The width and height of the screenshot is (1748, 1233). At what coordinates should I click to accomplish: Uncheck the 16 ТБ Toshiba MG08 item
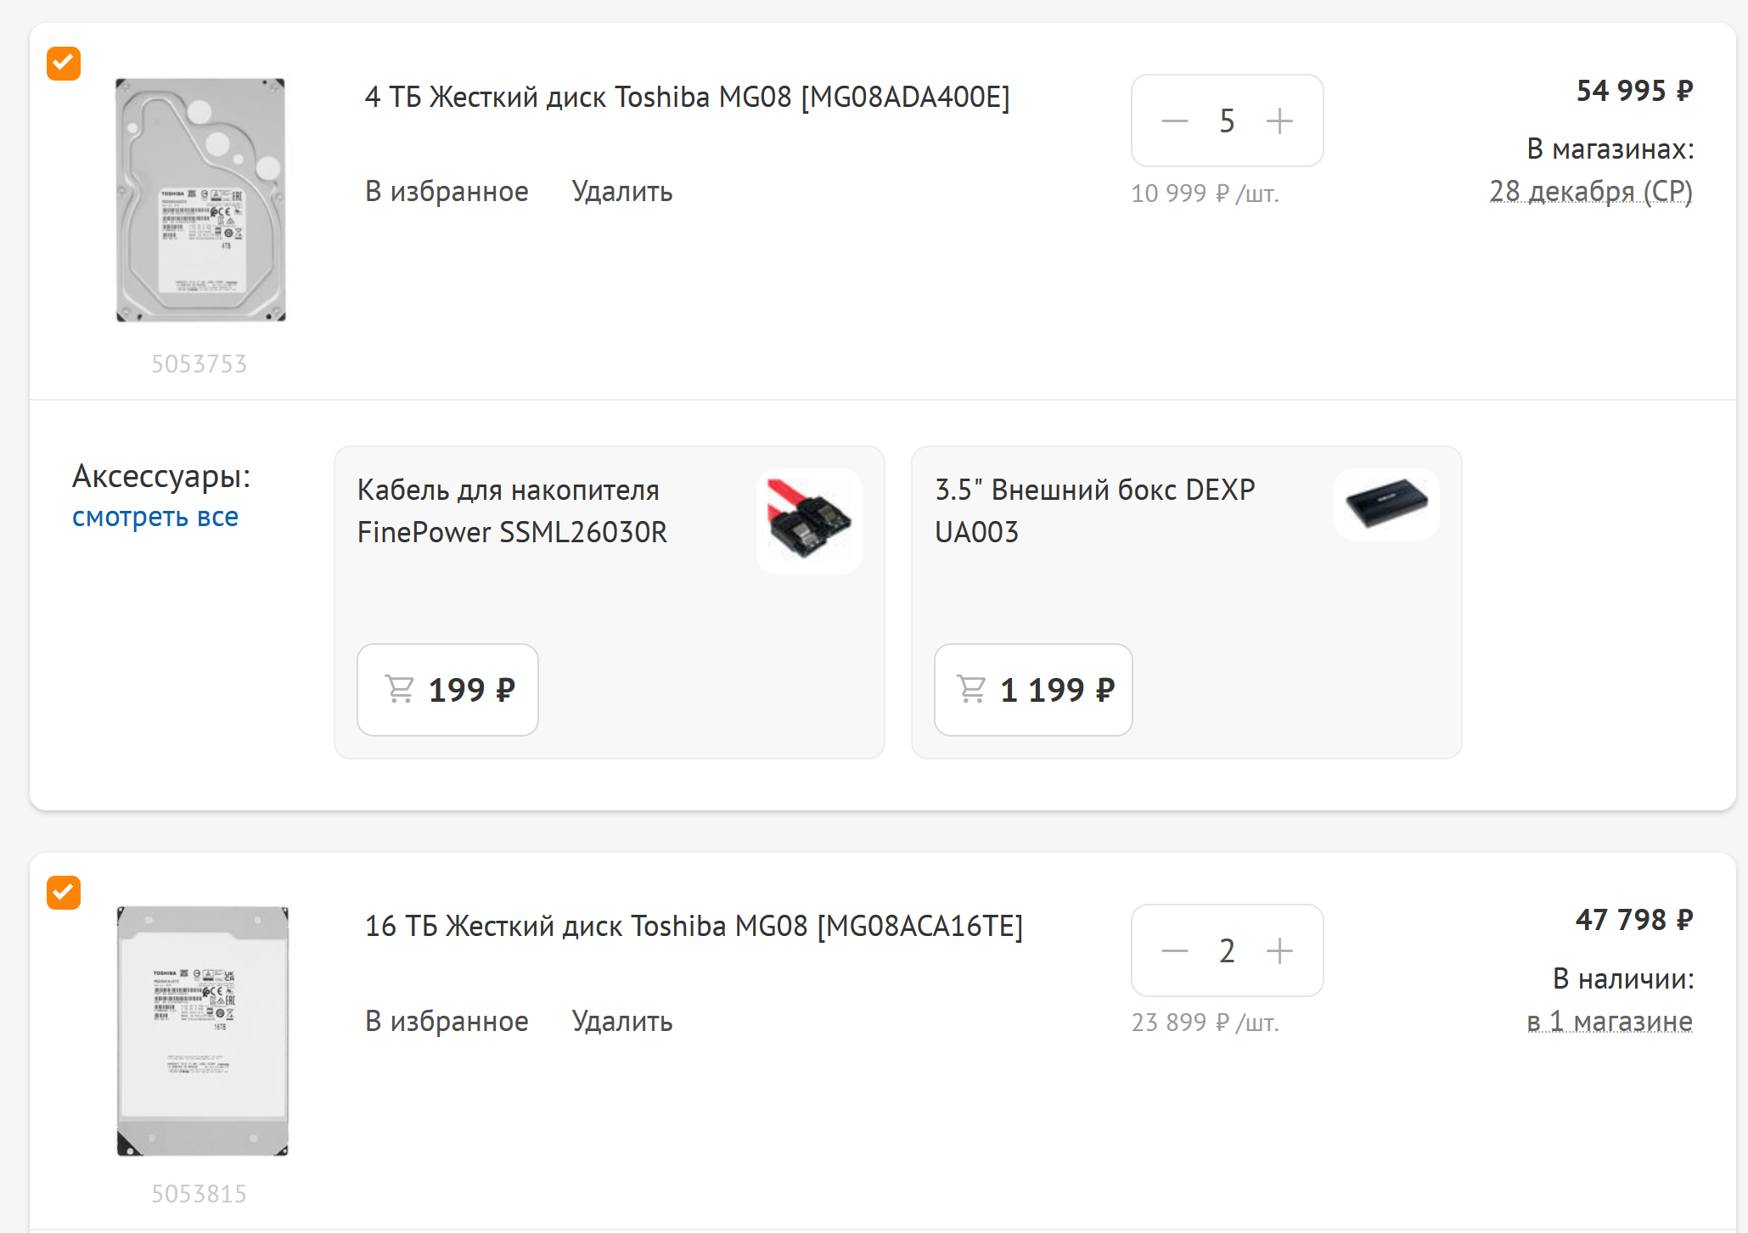click(64, 893)
